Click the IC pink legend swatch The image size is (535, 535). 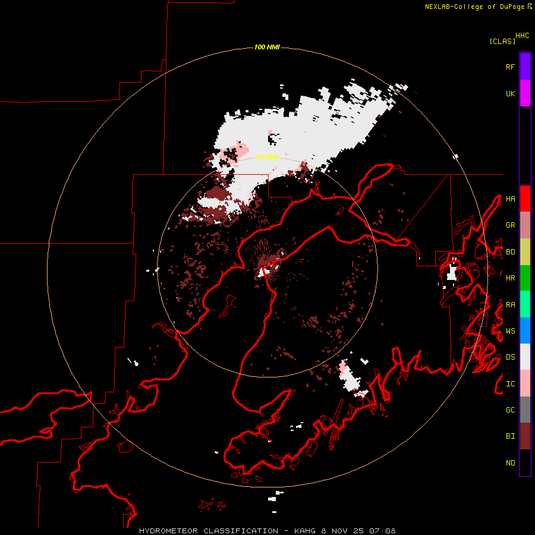point(525,383)
